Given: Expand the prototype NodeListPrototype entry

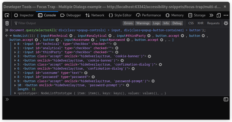Looking at the screenshot, I should click(x=15, y=93).
